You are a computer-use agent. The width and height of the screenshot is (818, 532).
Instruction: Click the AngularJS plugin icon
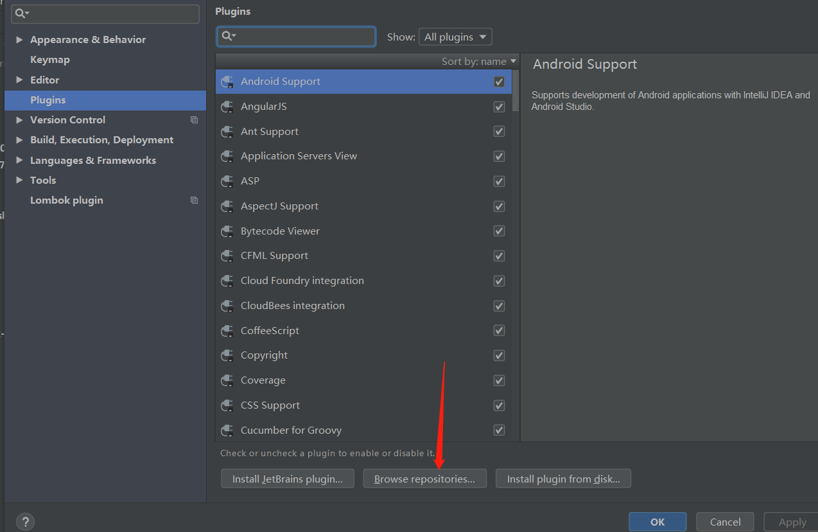(x=227, y=107)
